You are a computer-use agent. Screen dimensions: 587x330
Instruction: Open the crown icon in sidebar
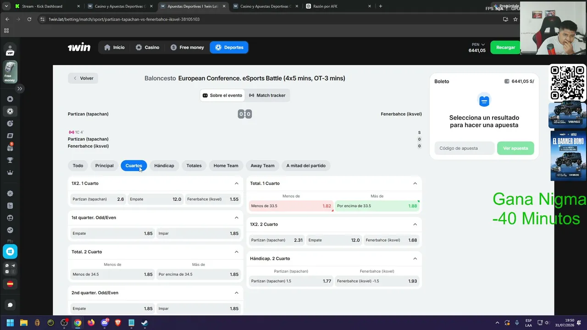point(10,172)
